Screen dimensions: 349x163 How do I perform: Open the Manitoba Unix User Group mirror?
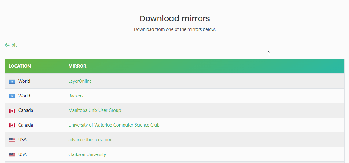(95, 110)
